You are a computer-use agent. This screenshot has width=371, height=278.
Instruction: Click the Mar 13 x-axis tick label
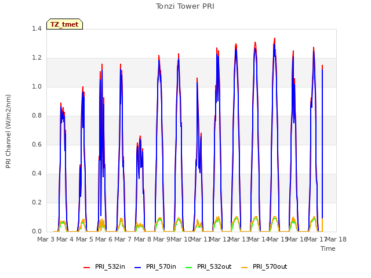click(239, 239)
